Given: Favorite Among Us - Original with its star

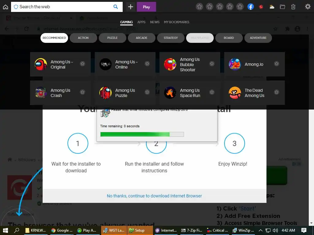Looking at the screenshot, I should click(x=82, y=64).
